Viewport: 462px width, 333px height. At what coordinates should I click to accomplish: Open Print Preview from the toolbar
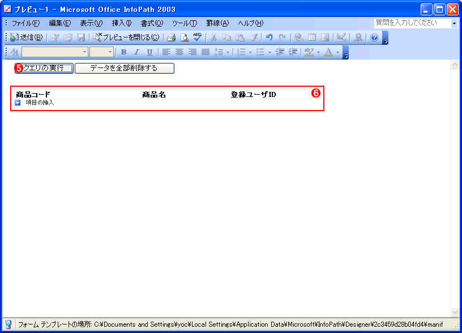(185, 37)
